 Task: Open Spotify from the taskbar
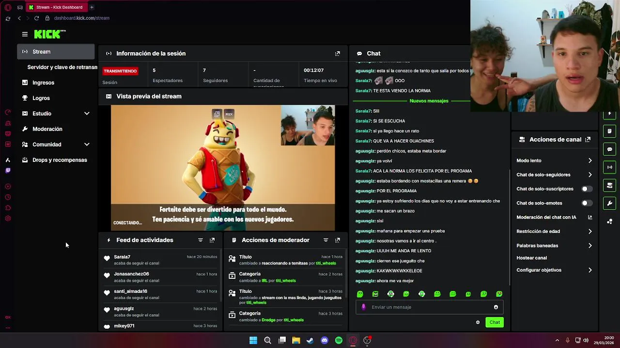pos(339,340)
